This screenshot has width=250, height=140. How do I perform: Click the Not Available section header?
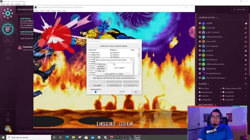[x=206, y=105]
